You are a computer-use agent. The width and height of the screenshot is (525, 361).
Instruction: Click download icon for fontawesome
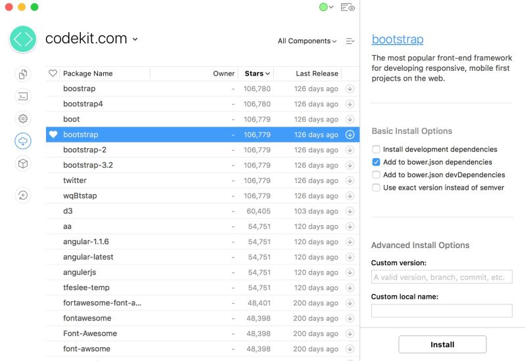point(350,318)
